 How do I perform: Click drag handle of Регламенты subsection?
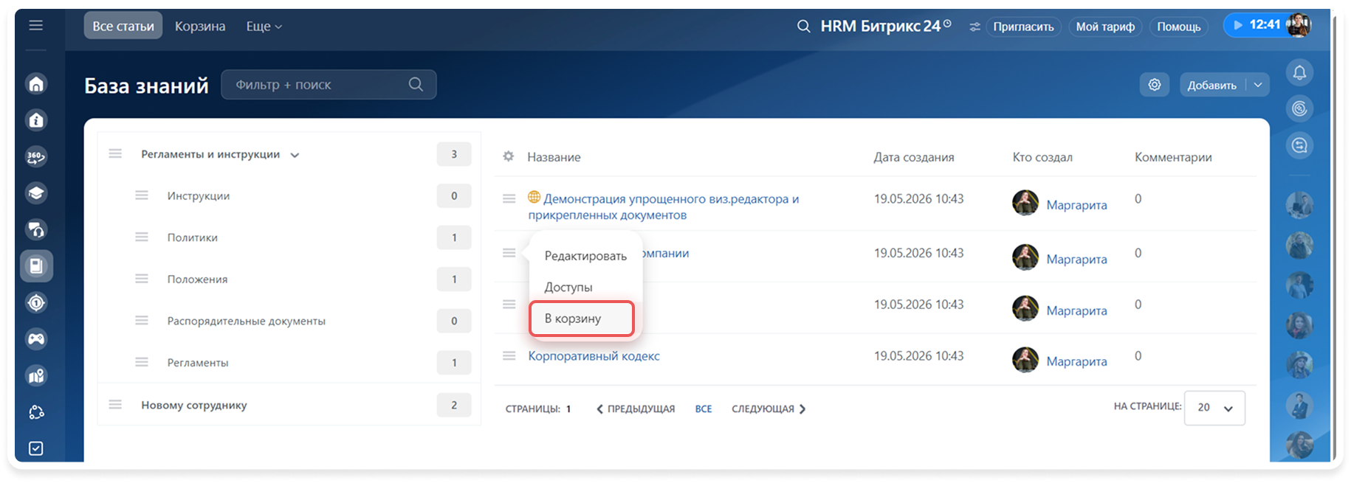pyautogui.click(x=142, y=362)
